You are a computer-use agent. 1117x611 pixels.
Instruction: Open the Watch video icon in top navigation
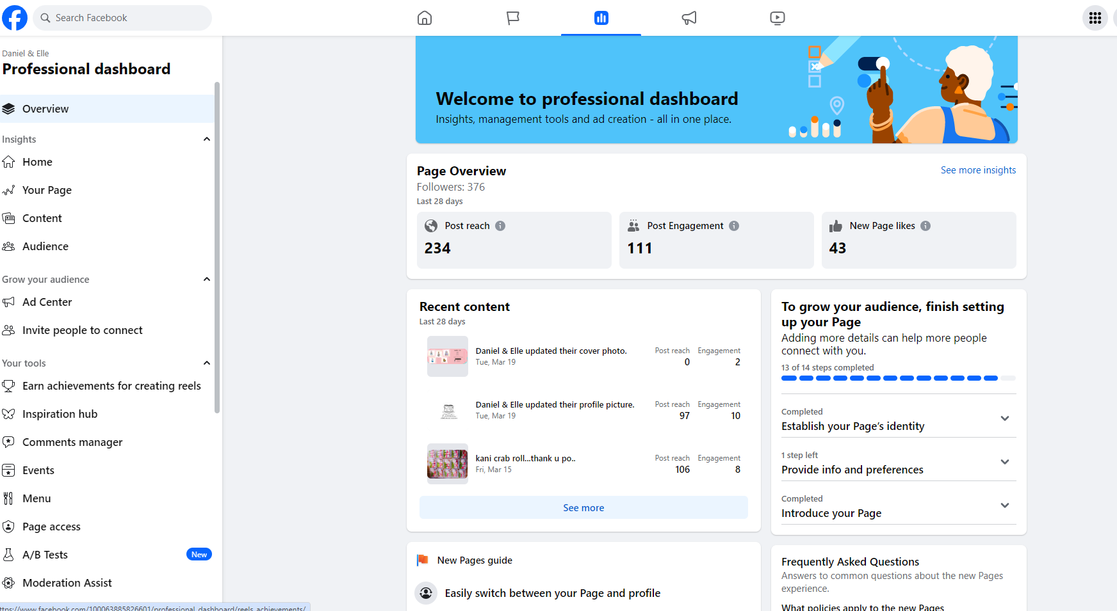778,18
